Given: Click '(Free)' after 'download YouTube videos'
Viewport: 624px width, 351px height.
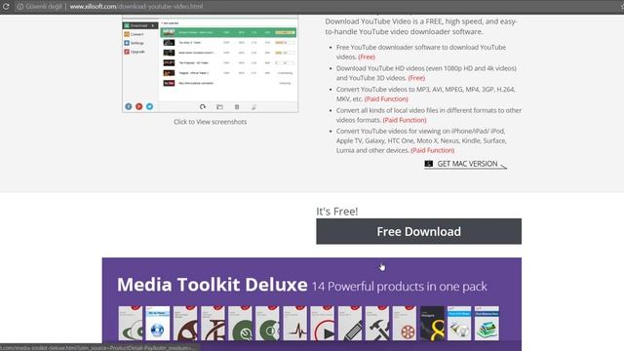Looking at the screenshot, I should tap(367, 57).
